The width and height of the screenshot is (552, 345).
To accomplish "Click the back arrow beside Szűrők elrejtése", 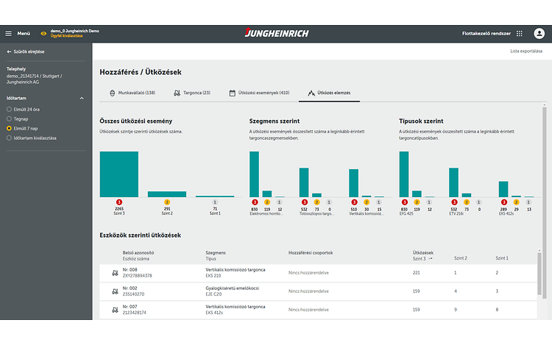I will [9, 51].
